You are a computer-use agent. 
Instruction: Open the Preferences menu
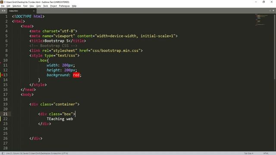[64, 6]
